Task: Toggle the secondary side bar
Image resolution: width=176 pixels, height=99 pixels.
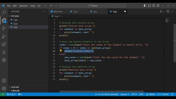Action: [154, 5]
